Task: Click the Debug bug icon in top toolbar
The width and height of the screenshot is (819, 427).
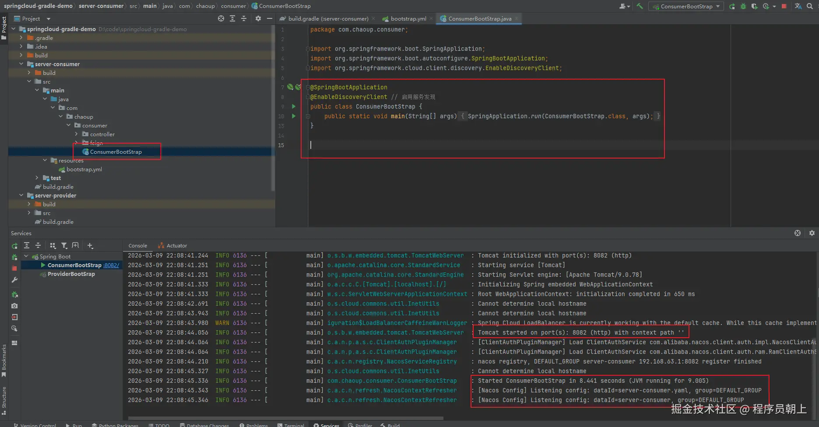Action: 743,6
